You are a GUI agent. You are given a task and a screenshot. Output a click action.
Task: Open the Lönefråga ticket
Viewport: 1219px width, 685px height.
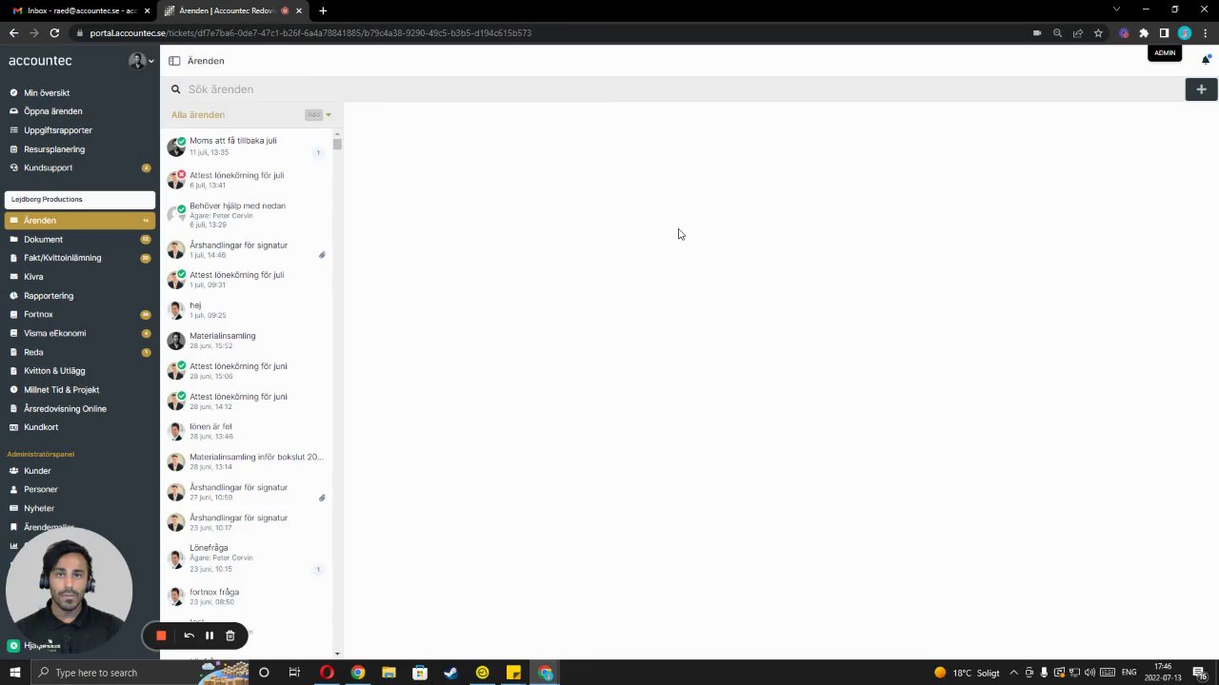tap(247, 558)
